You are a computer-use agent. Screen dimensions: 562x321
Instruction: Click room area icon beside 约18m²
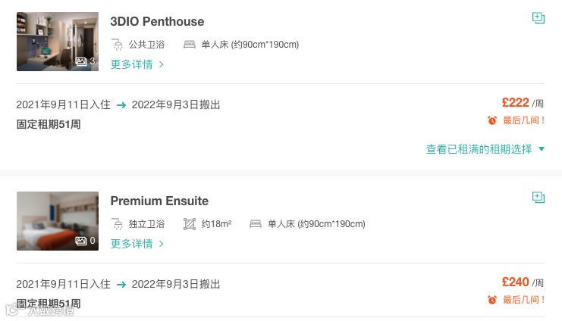click(x=190, y=223)
